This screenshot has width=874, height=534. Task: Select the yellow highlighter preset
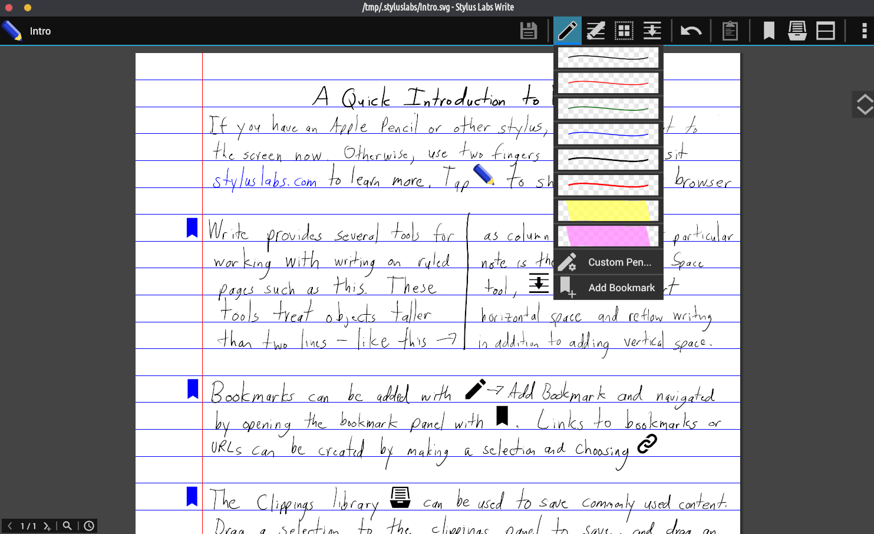coord(608,210)
